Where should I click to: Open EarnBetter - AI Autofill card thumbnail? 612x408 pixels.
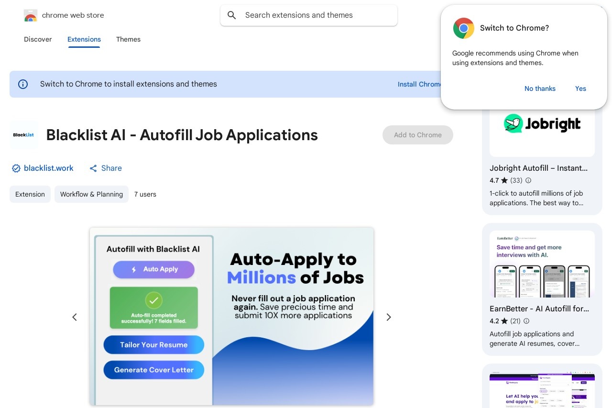coord(542,264)
